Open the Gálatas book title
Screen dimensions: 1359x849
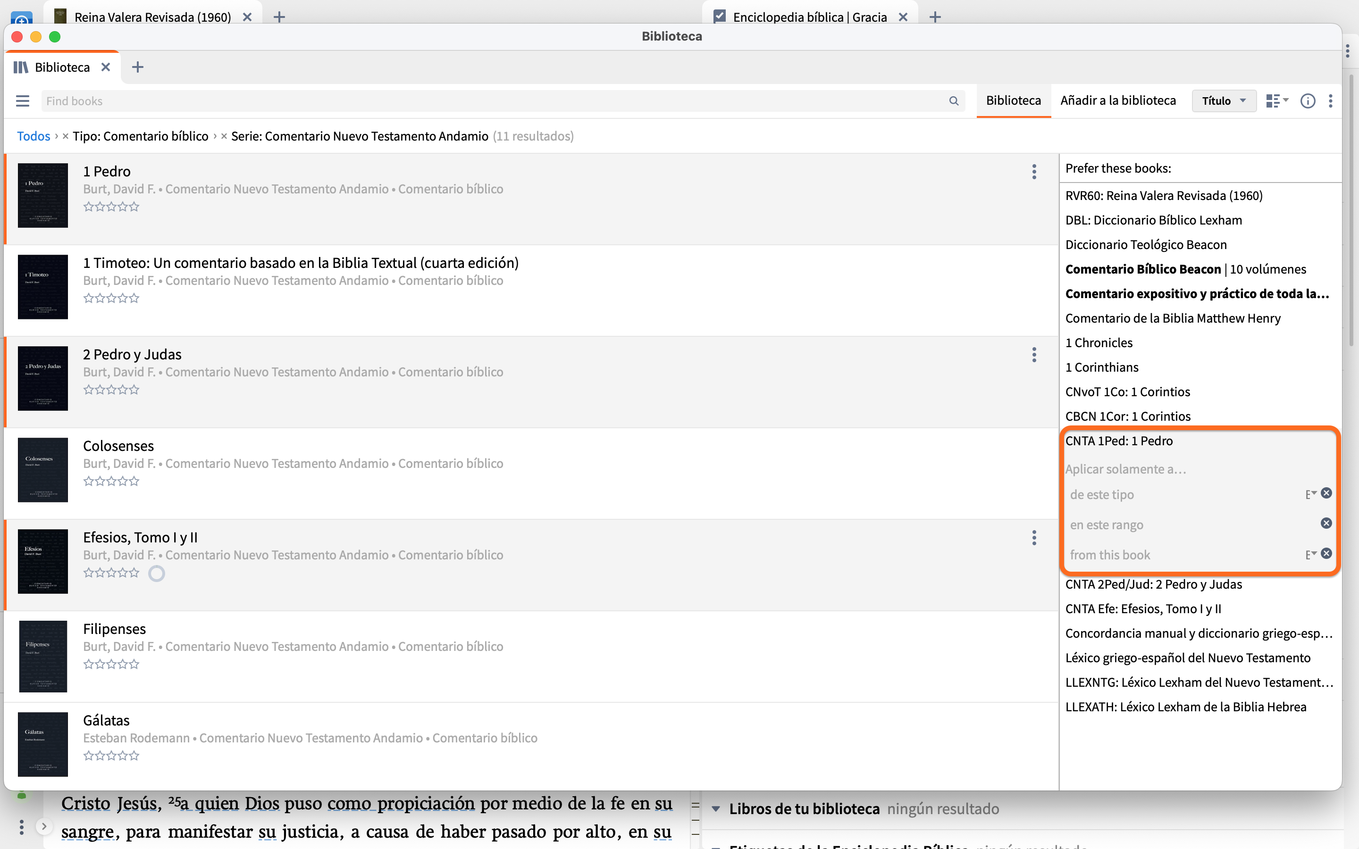[106, 720]
